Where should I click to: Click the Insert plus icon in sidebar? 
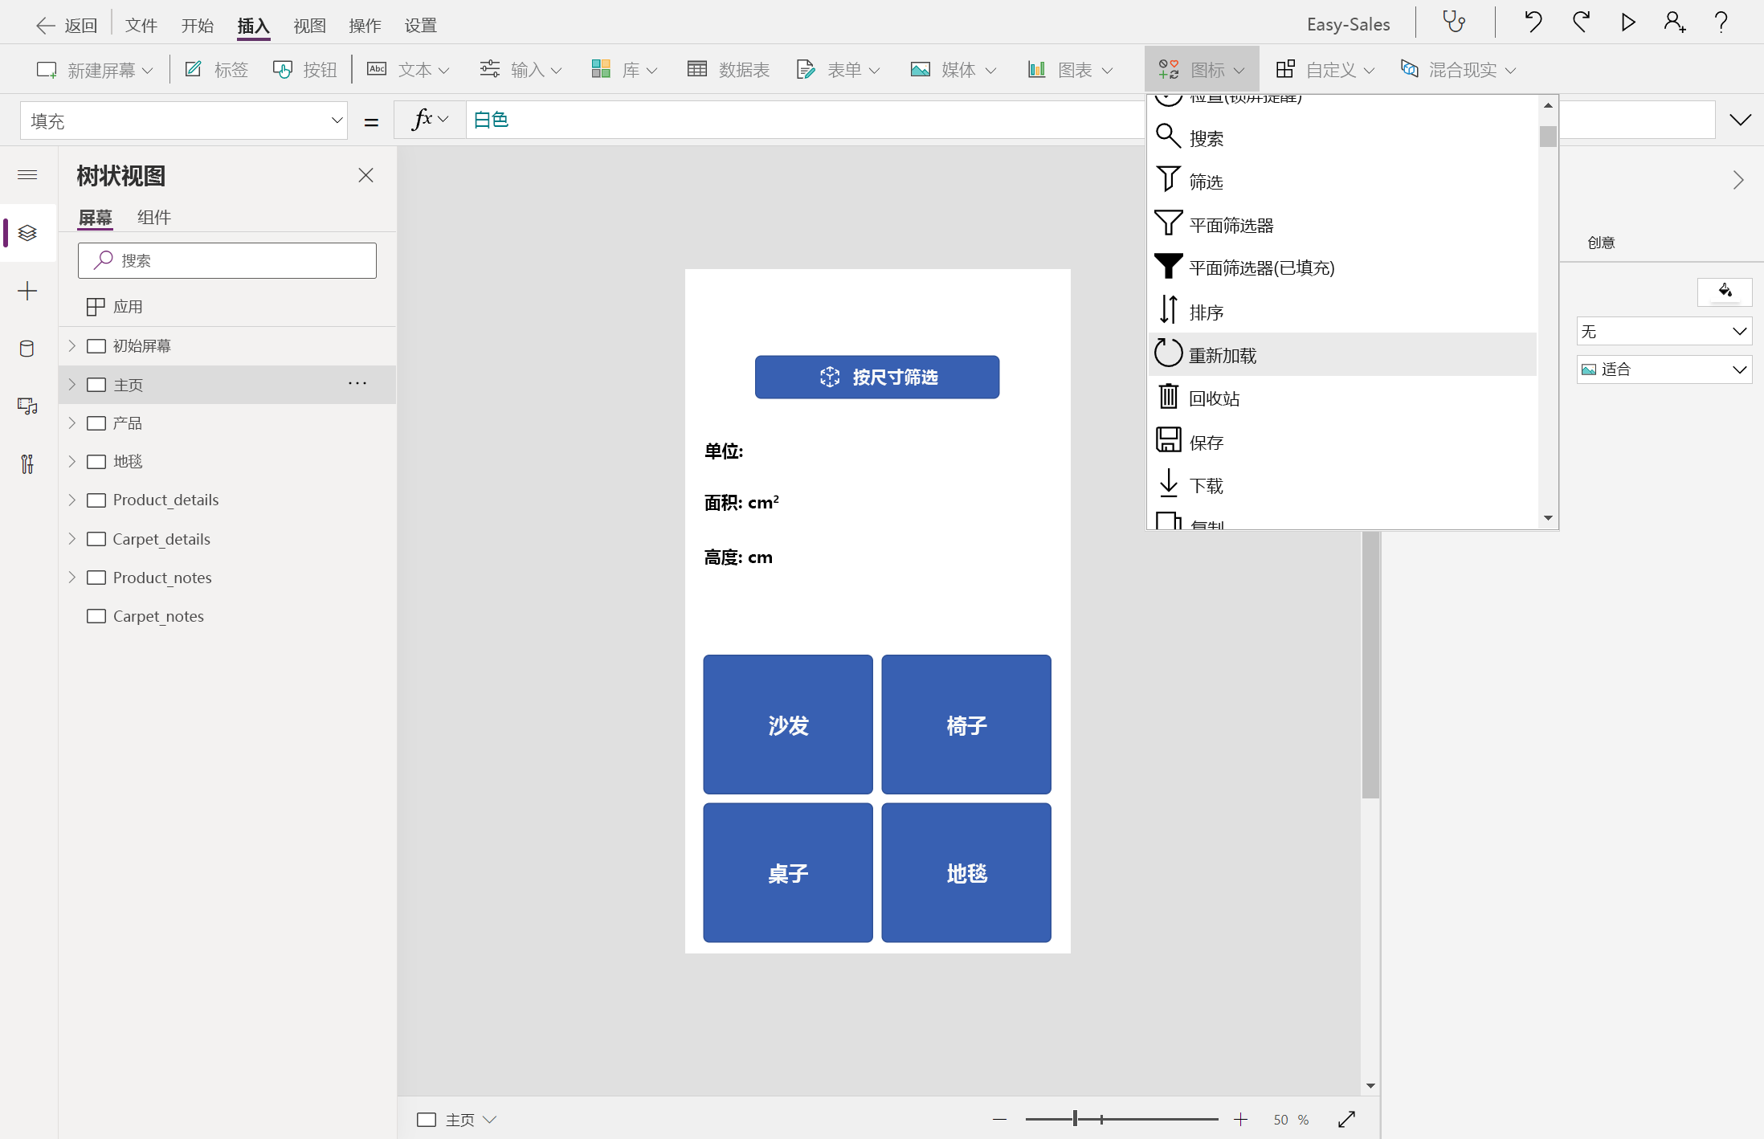coord(27,291)
